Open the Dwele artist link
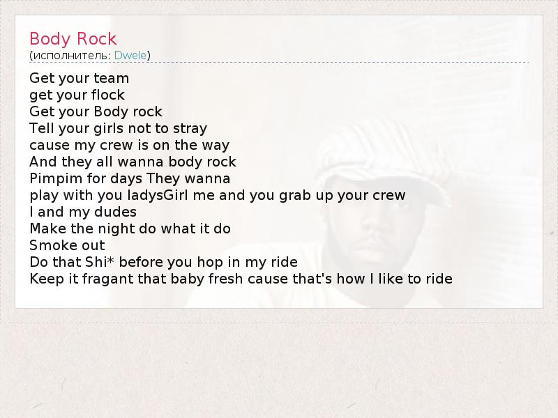This screenshot has width=558, height=418. tap(130, 55)
